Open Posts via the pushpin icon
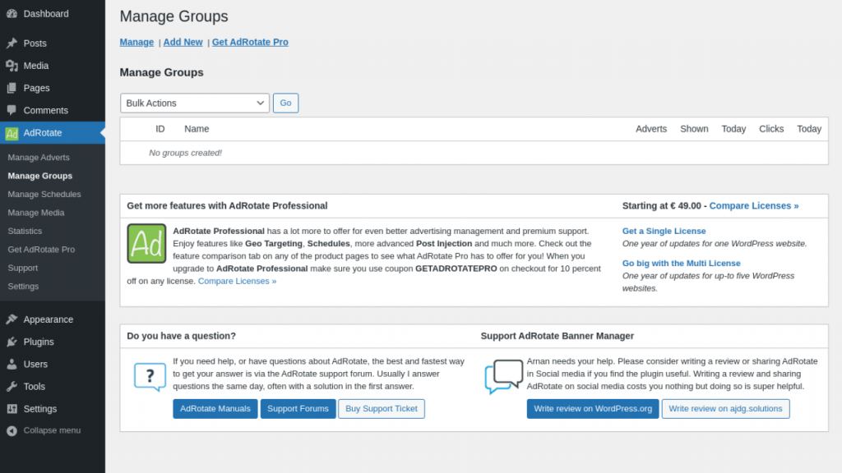Viewport: 842px width, 473px height. 12,44
